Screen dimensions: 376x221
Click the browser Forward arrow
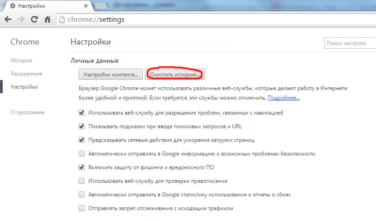click(x=21, y=20)
